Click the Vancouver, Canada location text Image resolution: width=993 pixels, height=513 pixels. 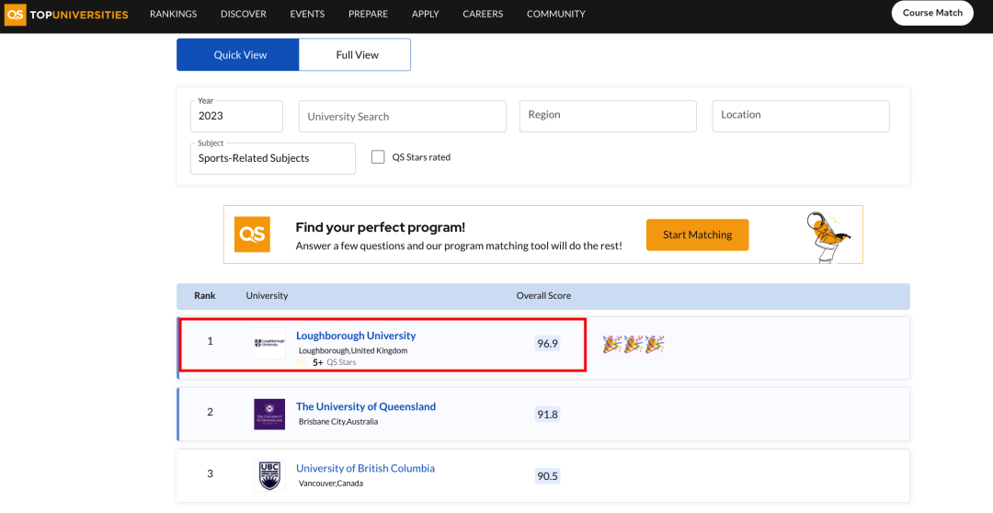tap(331, 484)
